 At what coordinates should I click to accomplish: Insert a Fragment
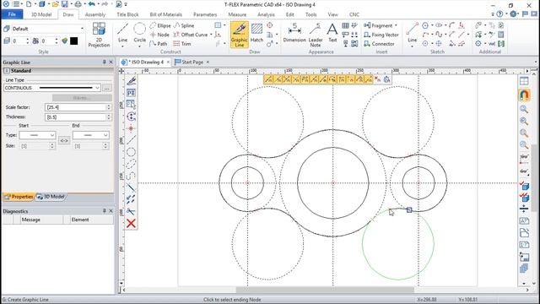click(x=378, y=25)
